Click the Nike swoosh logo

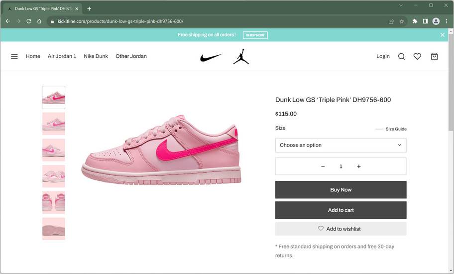211,57
